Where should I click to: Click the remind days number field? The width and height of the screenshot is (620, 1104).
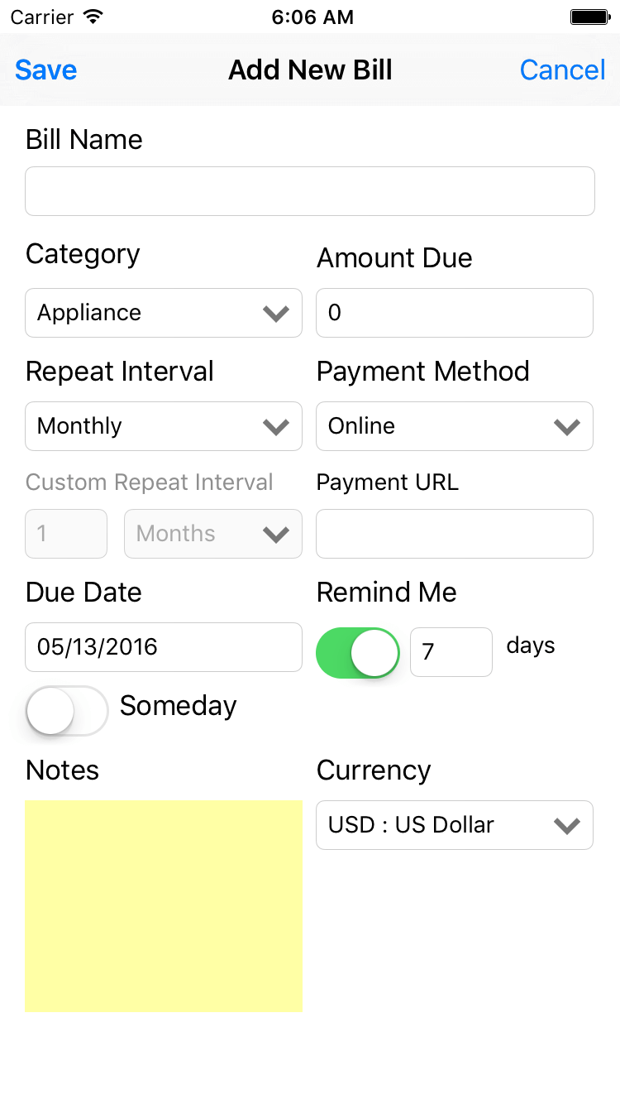coord(451,653)
